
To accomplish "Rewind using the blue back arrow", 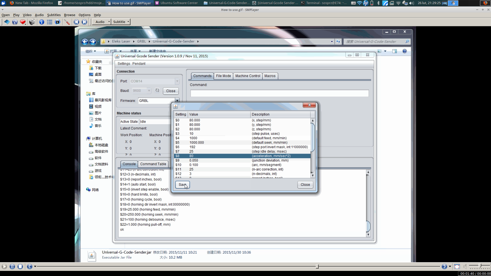I will tap(30, 267).
